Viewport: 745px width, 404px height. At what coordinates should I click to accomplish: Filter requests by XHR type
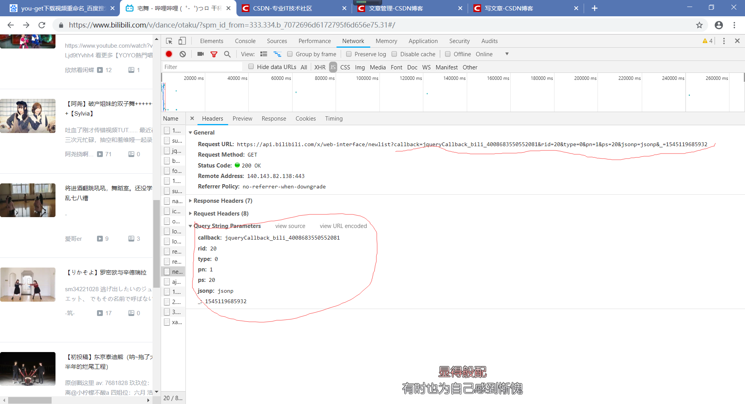point(320,67)
